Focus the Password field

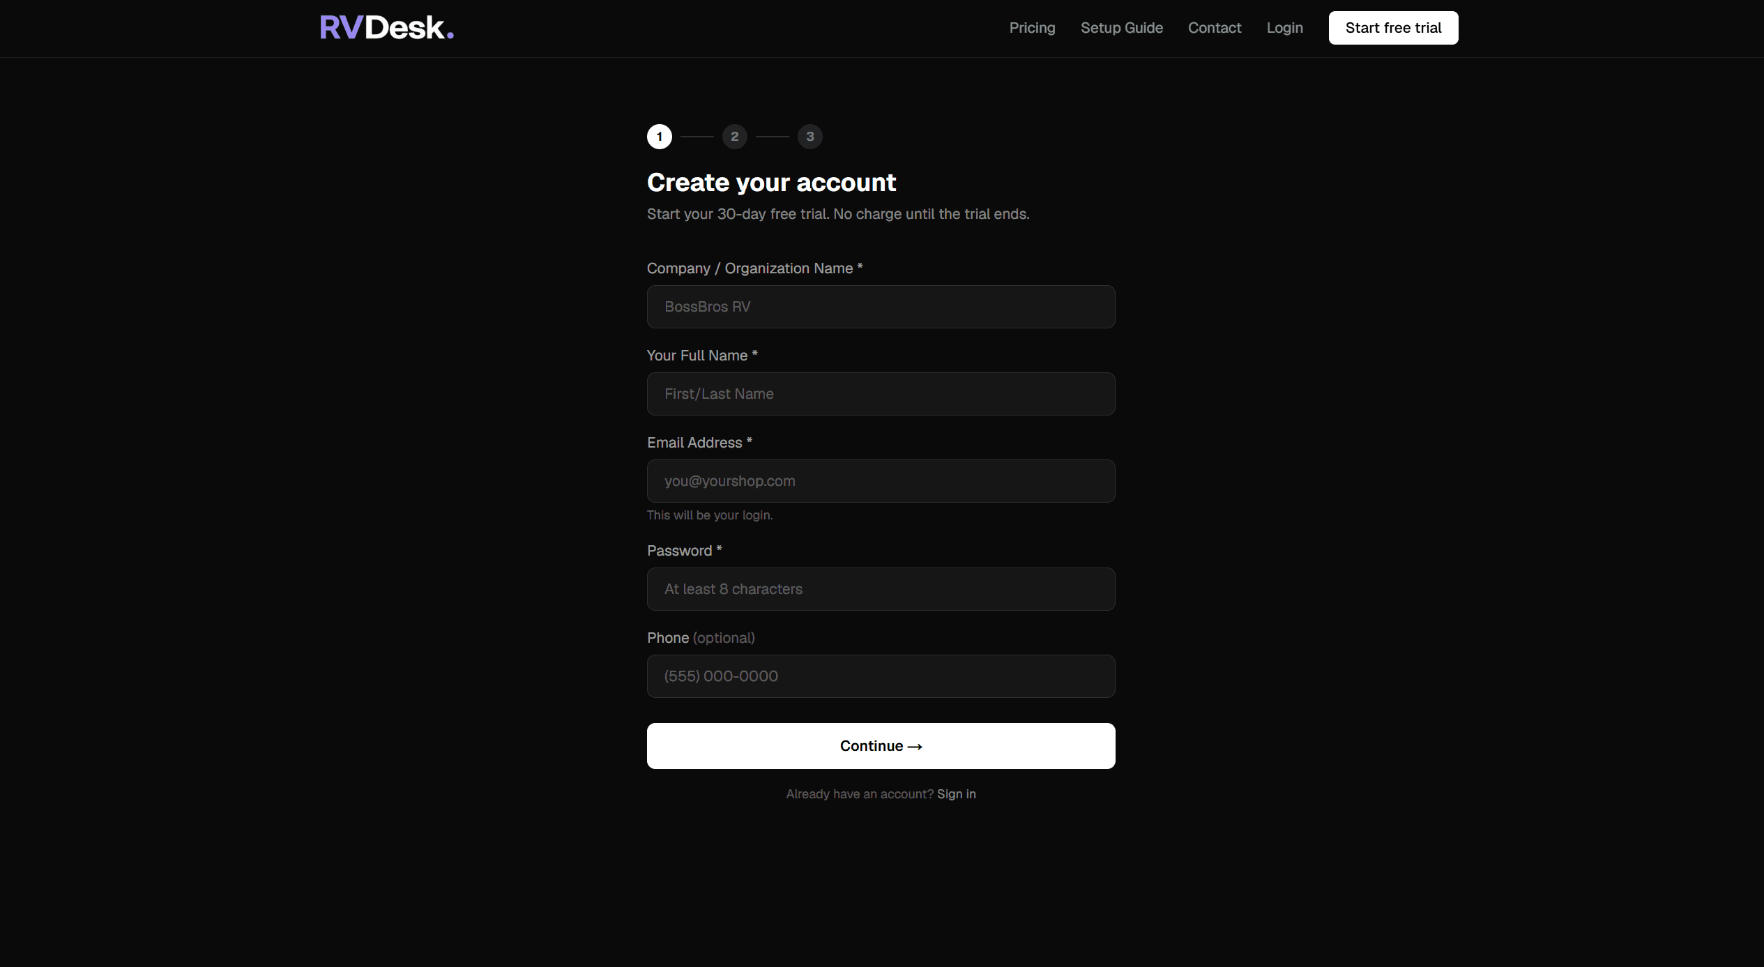coord(881,589)
